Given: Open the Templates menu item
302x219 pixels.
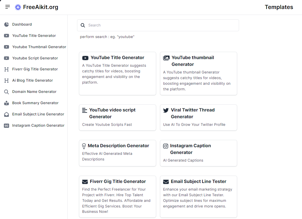Looking at the screenshot, I should tap(279, 7).
